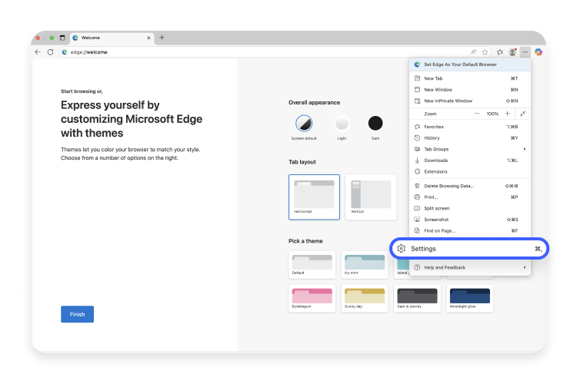Decrease zoom with the minus button
The width and height of the screenshot is (577, 384).
coord(477,114)
